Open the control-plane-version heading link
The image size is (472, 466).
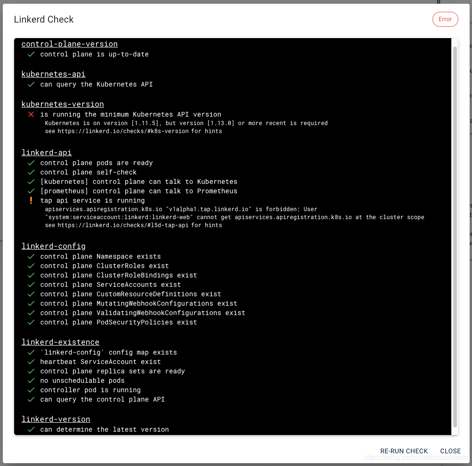(x=70, y=44)
